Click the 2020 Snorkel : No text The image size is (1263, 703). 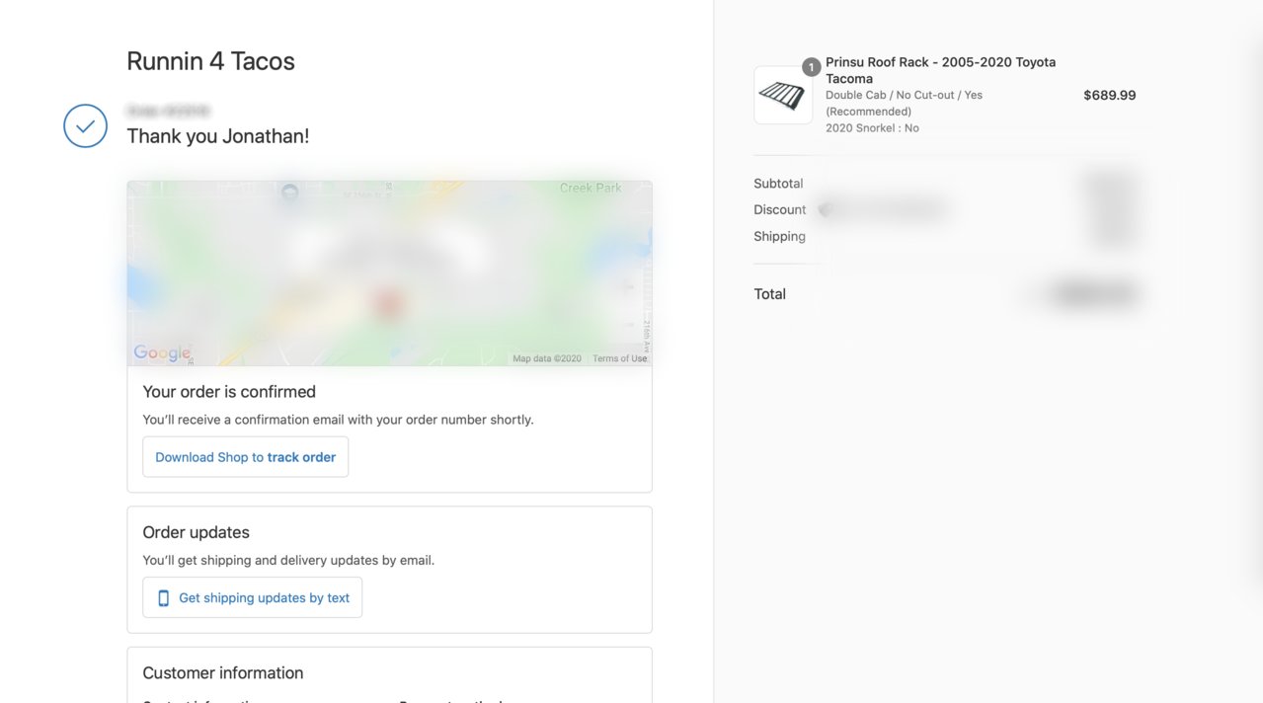(x=872, y=128)
